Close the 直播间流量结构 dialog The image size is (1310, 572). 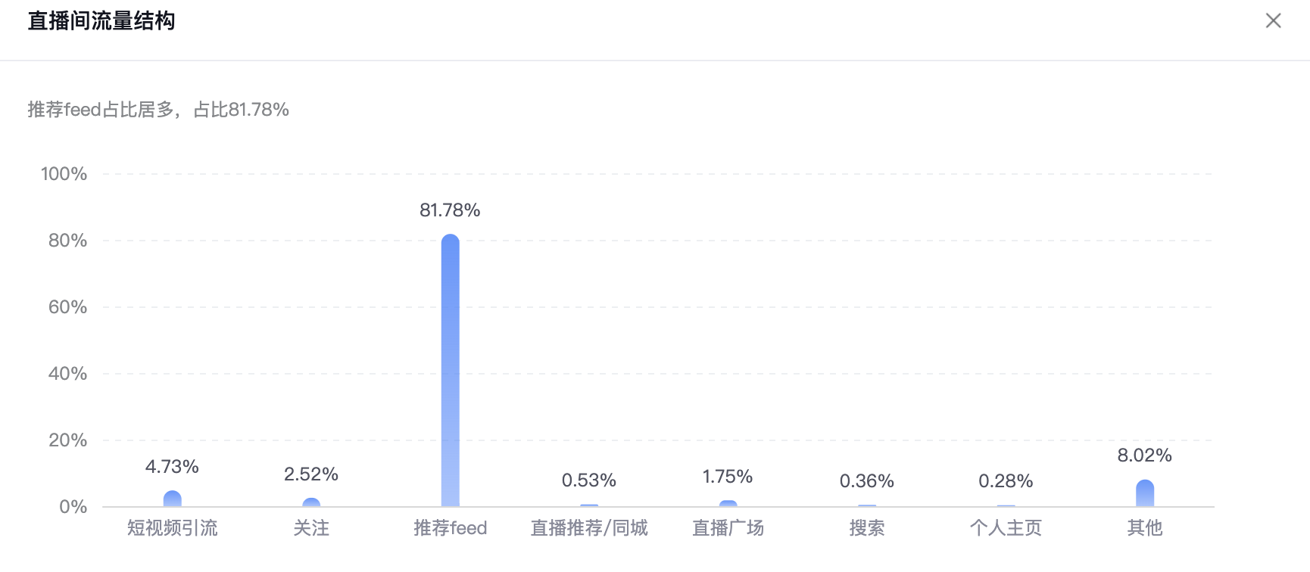coord(1273,21)
